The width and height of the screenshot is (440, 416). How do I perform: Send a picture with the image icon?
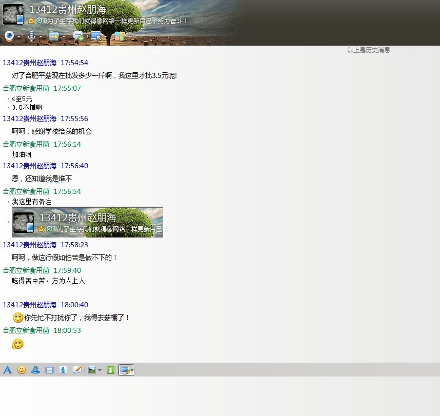point(92,370)
